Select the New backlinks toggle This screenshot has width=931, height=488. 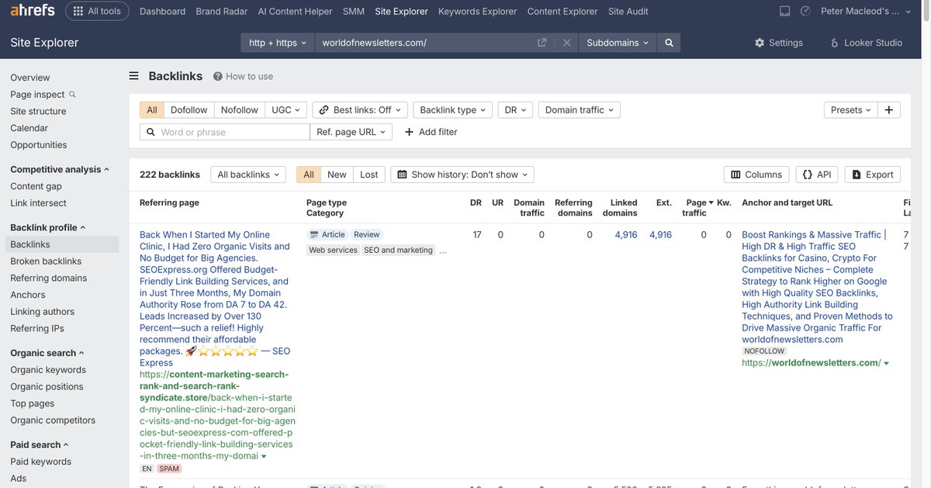pos(337,175)
